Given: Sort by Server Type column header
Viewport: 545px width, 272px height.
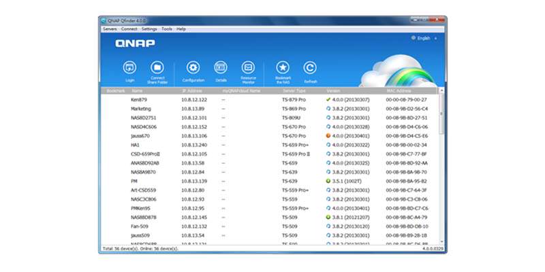Looking at the screenshot, I should pos(294,91).
